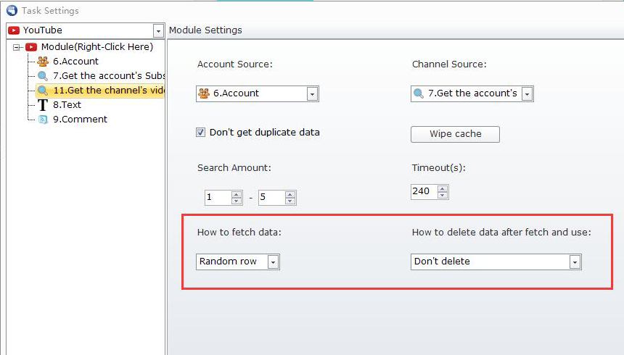Select the 9.Comment module in tree
The height and width of the screenshot is (355, 624).
(80, 120)
